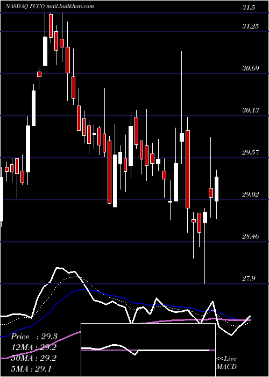Click the 50MA : 29.2 readout
Screen dimensions: 269x377
33,358
